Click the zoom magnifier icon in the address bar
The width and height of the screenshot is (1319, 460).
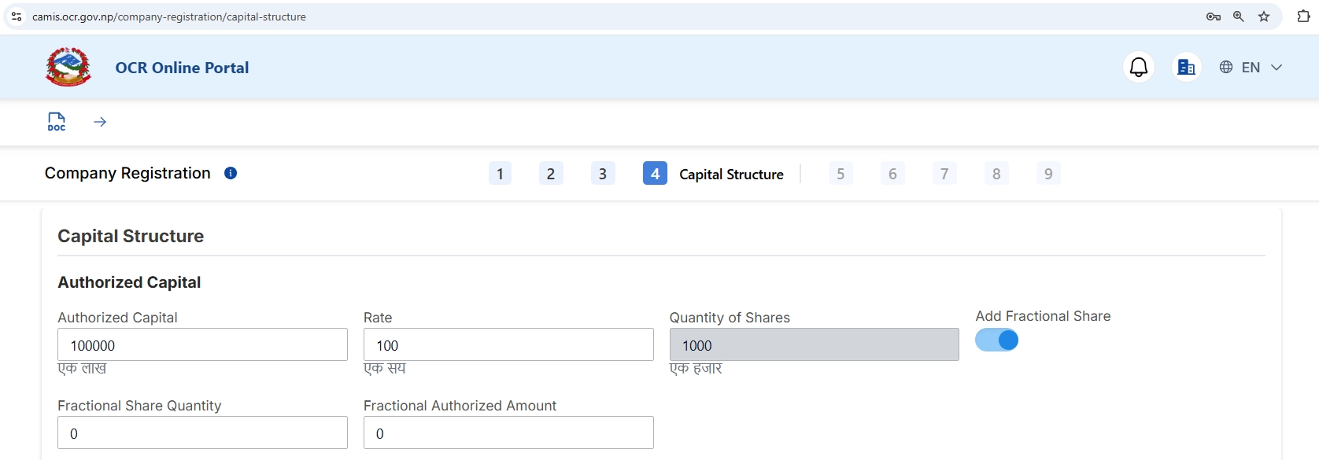[x=1239, y=17]
